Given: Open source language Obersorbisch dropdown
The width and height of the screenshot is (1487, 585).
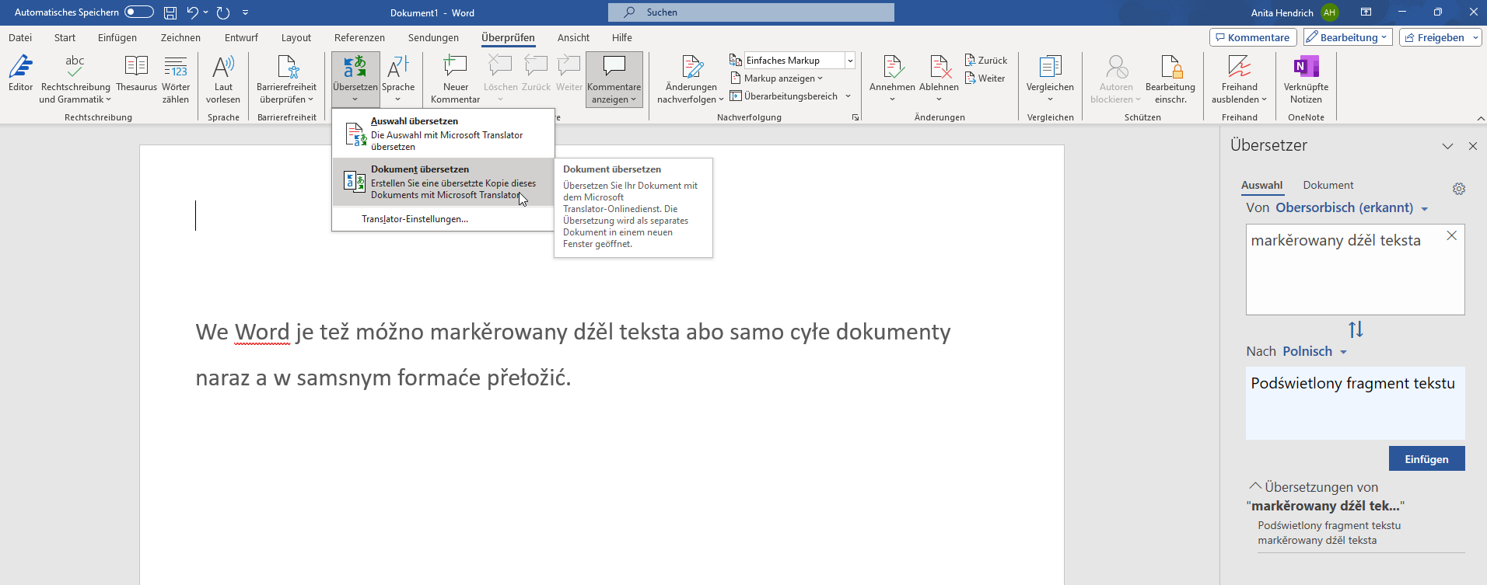Looking at the screenshot, I should coord(1352,207).
